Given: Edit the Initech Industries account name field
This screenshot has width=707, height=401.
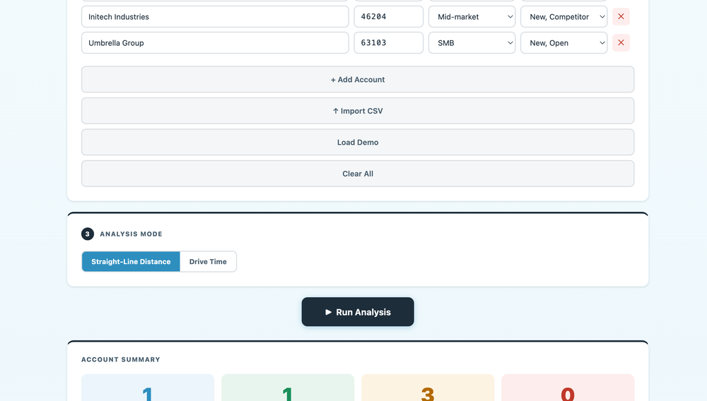Looking at the screenshot, I should tap(215, 17).
